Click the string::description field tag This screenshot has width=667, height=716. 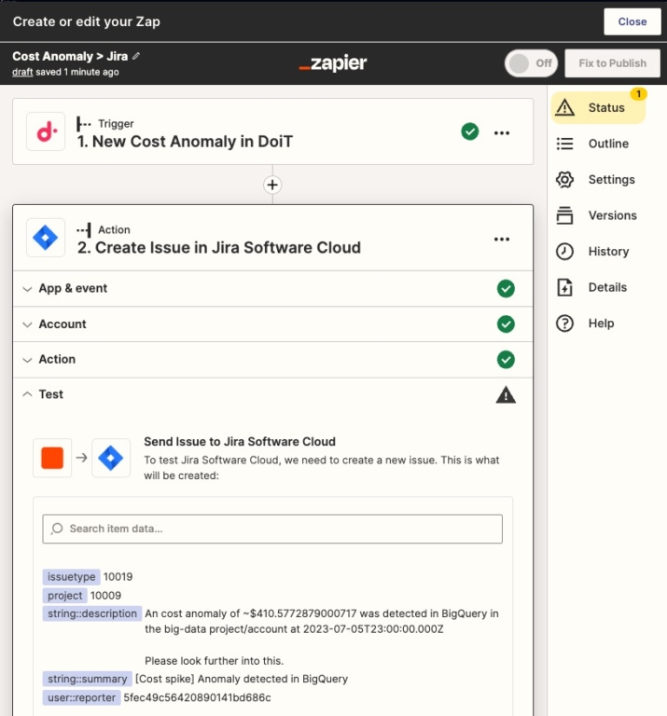(x=91, y=613)
